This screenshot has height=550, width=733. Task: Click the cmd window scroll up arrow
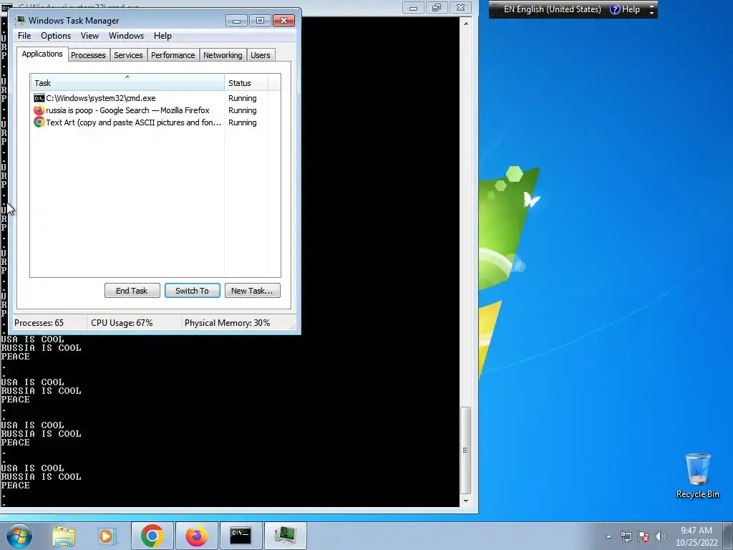(x=465, y=23)
